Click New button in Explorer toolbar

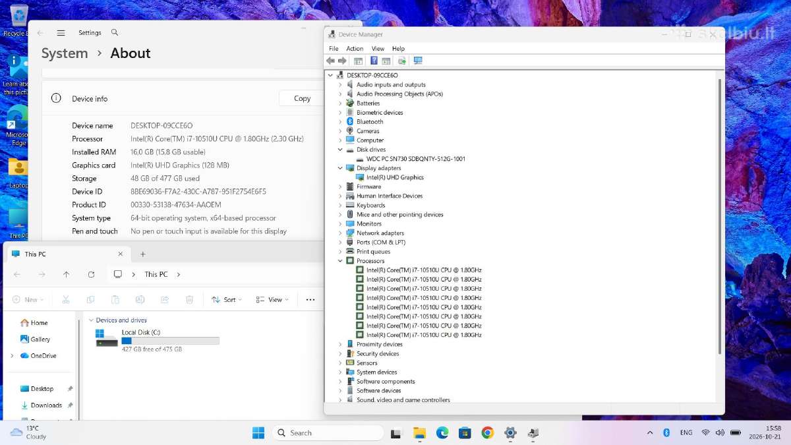28,299
